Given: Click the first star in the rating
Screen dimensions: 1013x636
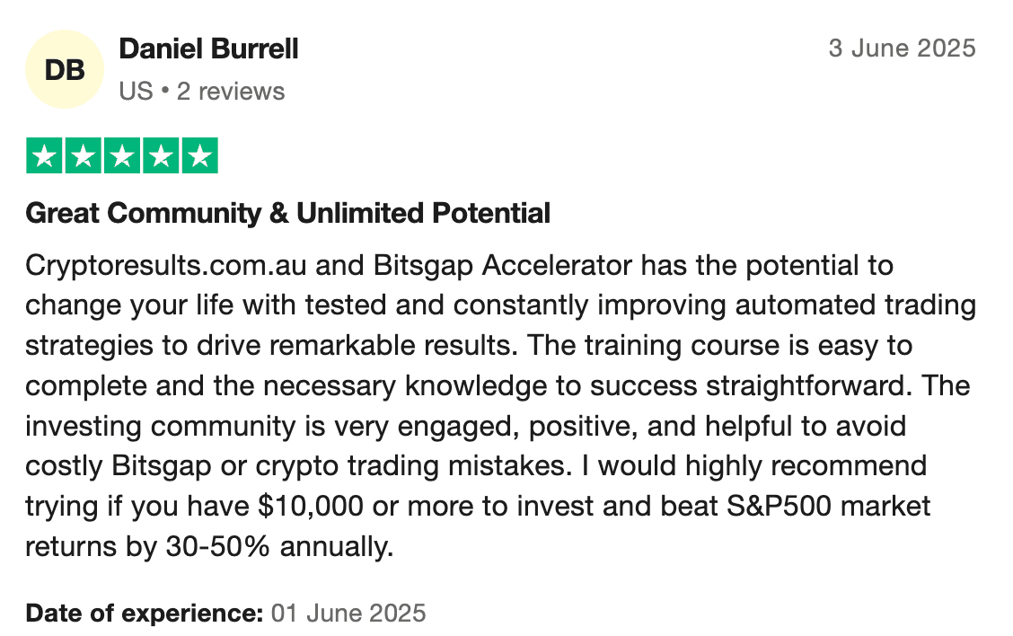Looking at the screenshot, I should pos(44,156).
